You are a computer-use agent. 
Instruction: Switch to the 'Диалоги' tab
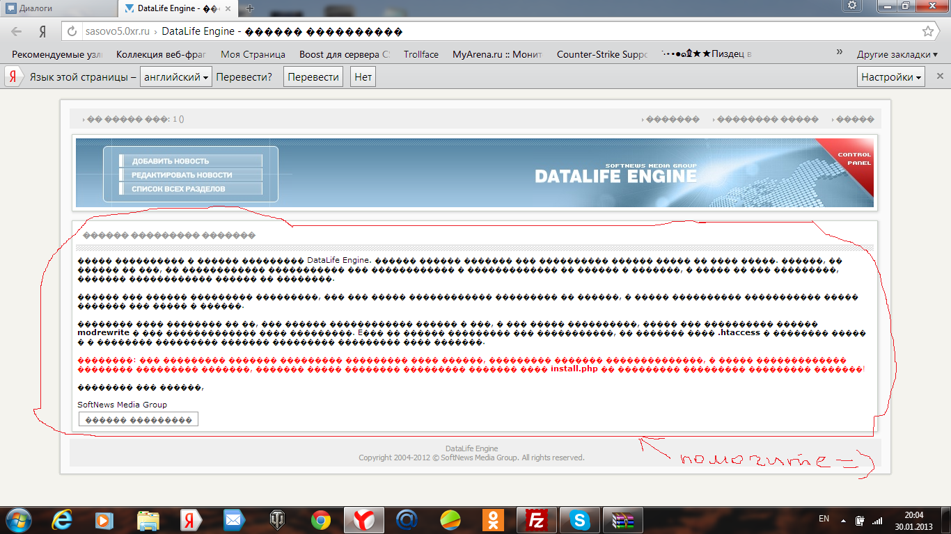pyautogui.click(x=59, y=8)
